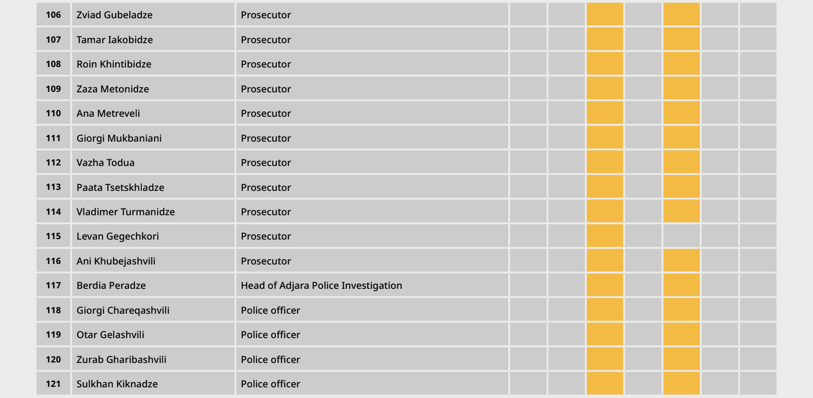813x398 pixels.
Task: Click row number 107
Action: point(53,39)
